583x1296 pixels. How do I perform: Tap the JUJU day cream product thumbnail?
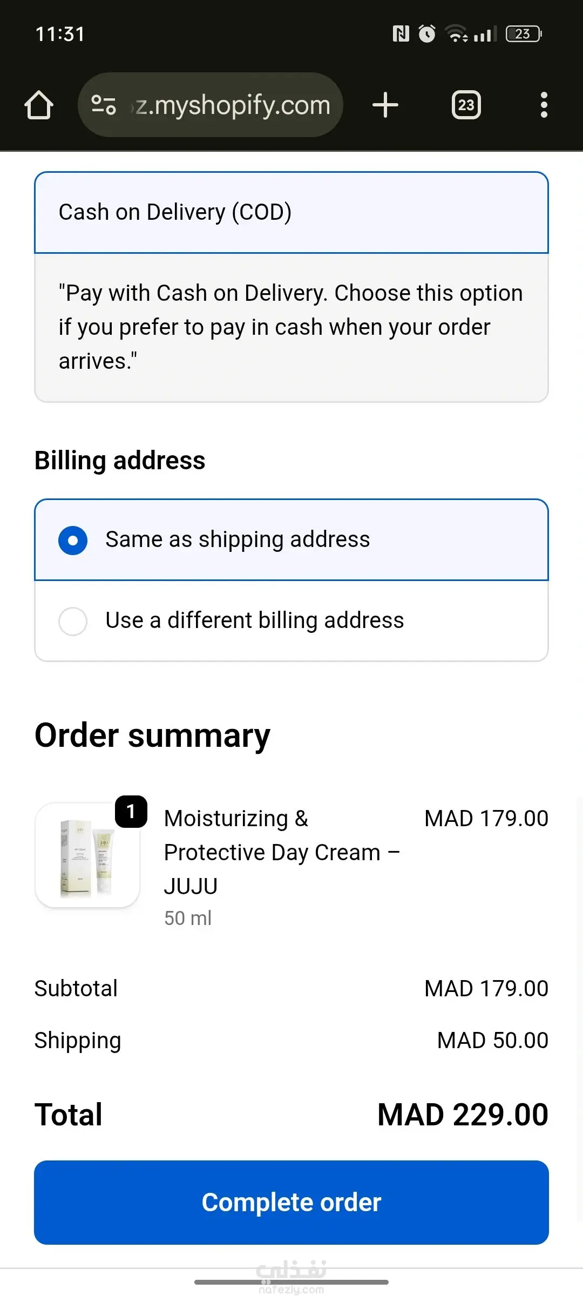click(x=87, y=856)
